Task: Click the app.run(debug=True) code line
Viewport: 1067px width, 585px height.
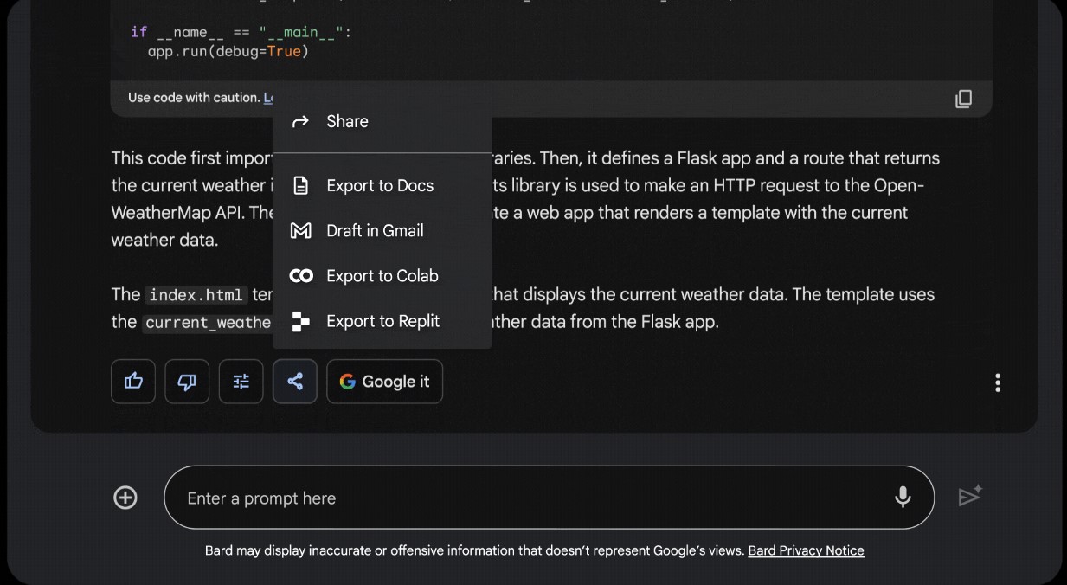Action: (x=228, y=51)
